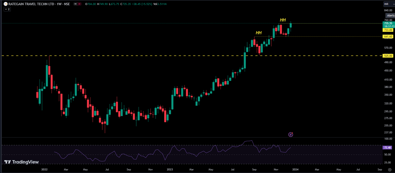This screenshot has width=395, height=173.
Task: Click the volume reading Vol 3.511M
Action: coord(160,4)
